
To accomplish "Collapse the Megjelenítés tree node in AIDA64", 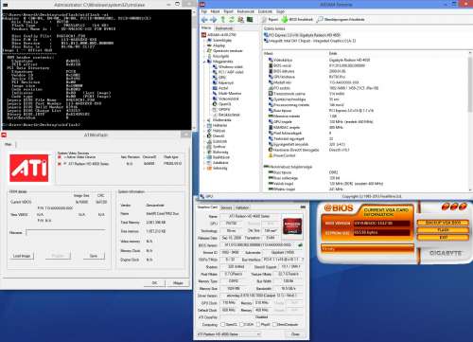I will [204, 62].
